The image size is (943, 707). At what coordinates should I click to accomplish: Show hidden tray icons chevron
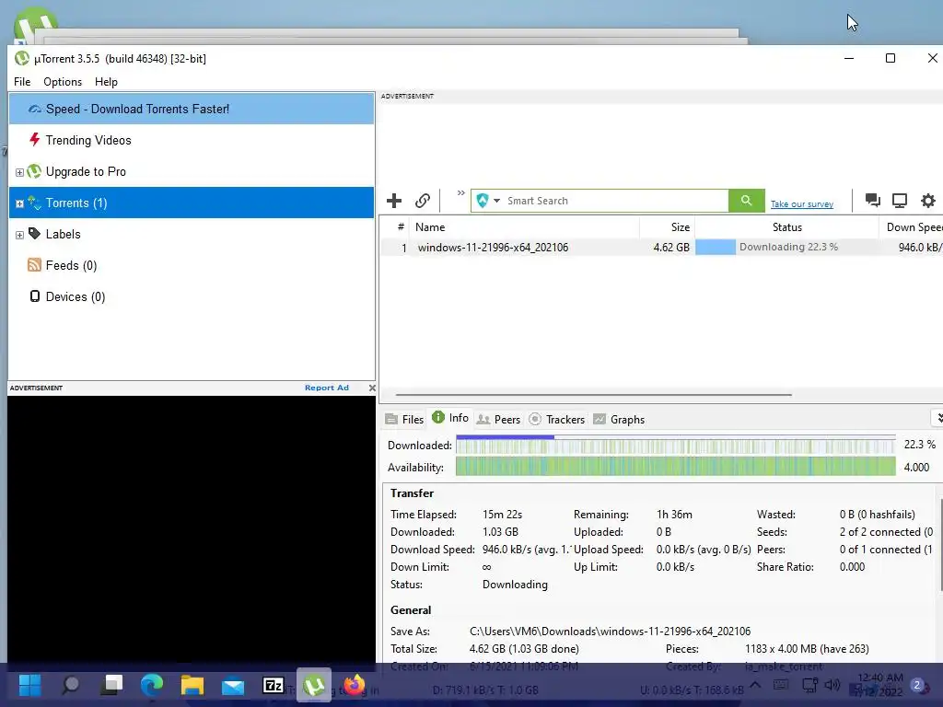pyautogui.click(x=755, y=685)
